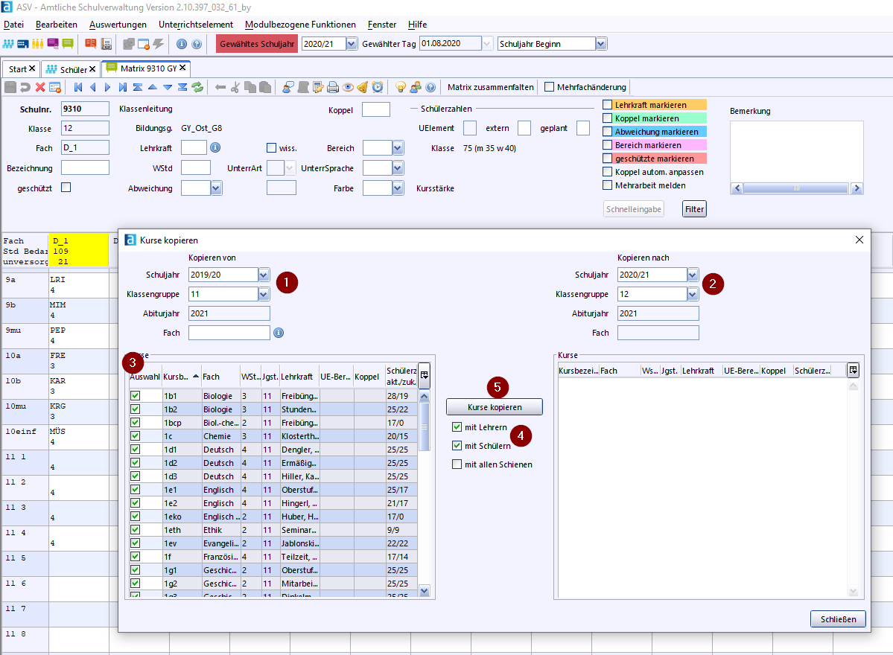This screenshot has height=655, width=893.
Task: Check 'Lehrkraft markieren' option
Action: [608, 105]
